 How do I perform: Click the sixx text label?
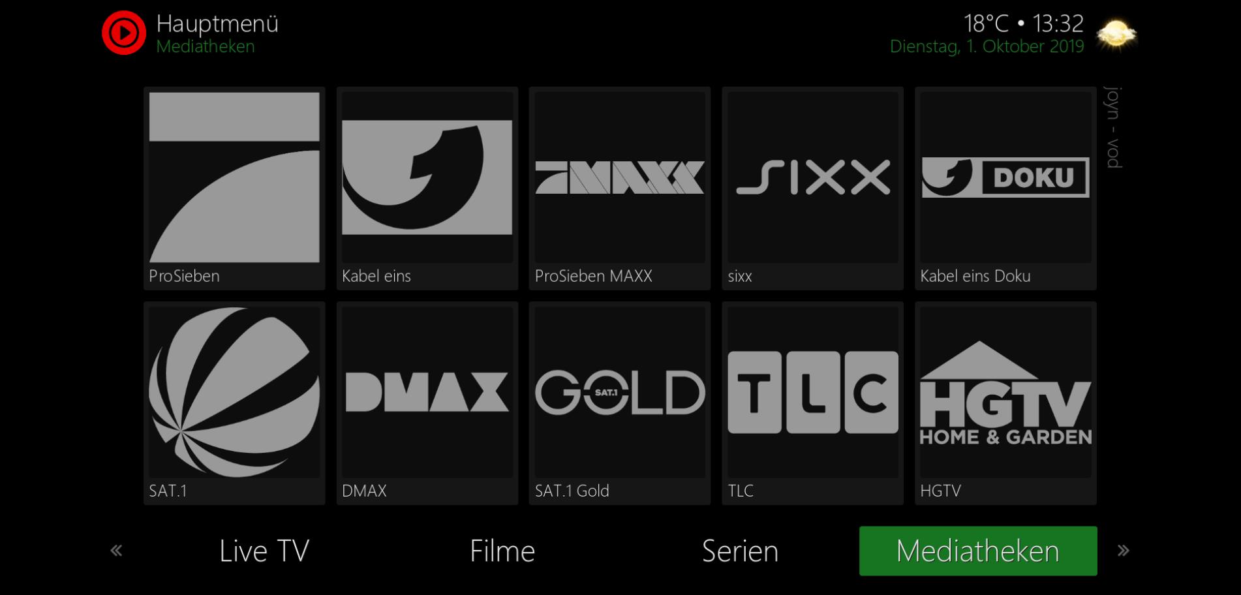point(740,277)
